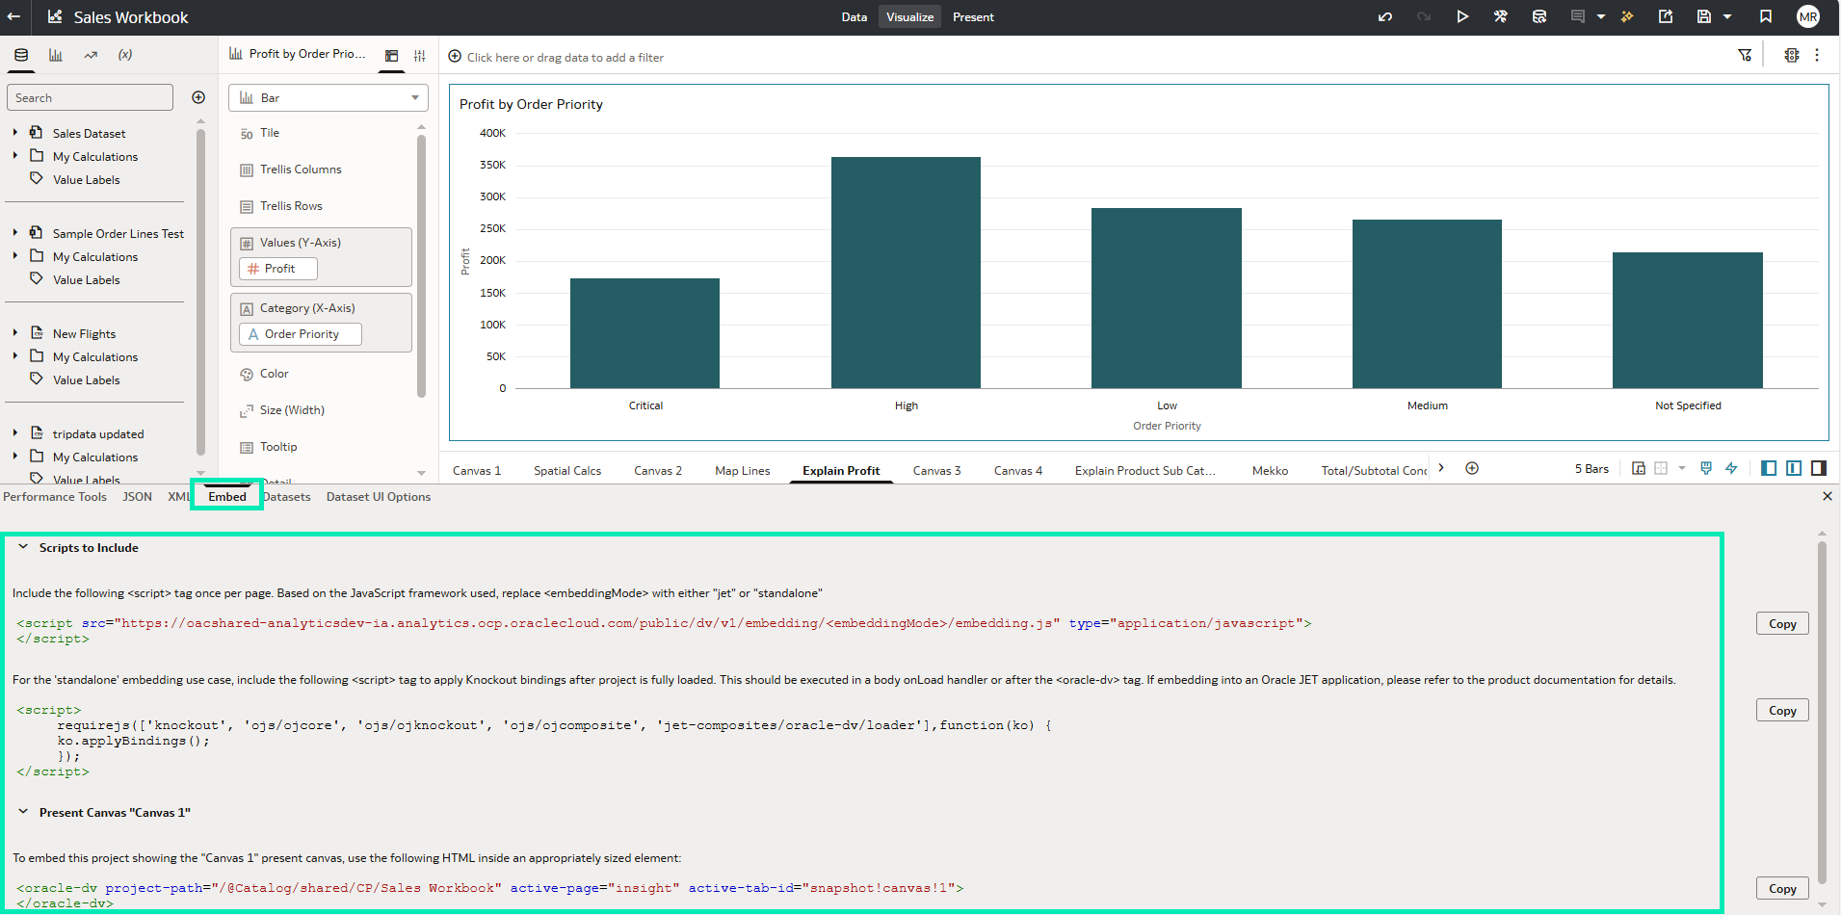Select the Visualizations icon in left sidebar
The width and height of the screenshot is (1841, 915).
click(x=55, y=55)
